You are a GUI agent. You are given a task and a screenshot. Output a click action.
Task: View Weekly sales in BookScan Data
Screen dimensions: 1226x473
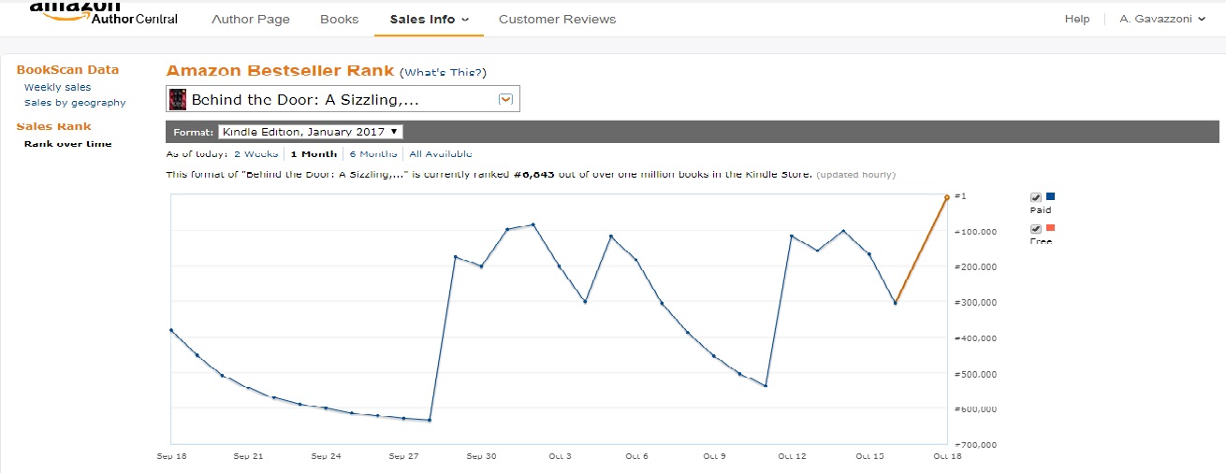point(57,87)
